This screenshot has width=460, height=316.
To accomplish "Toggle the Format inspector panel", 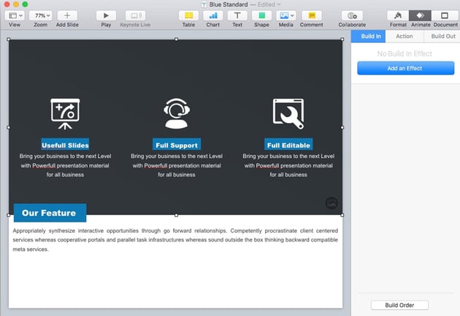I will 398,15.
